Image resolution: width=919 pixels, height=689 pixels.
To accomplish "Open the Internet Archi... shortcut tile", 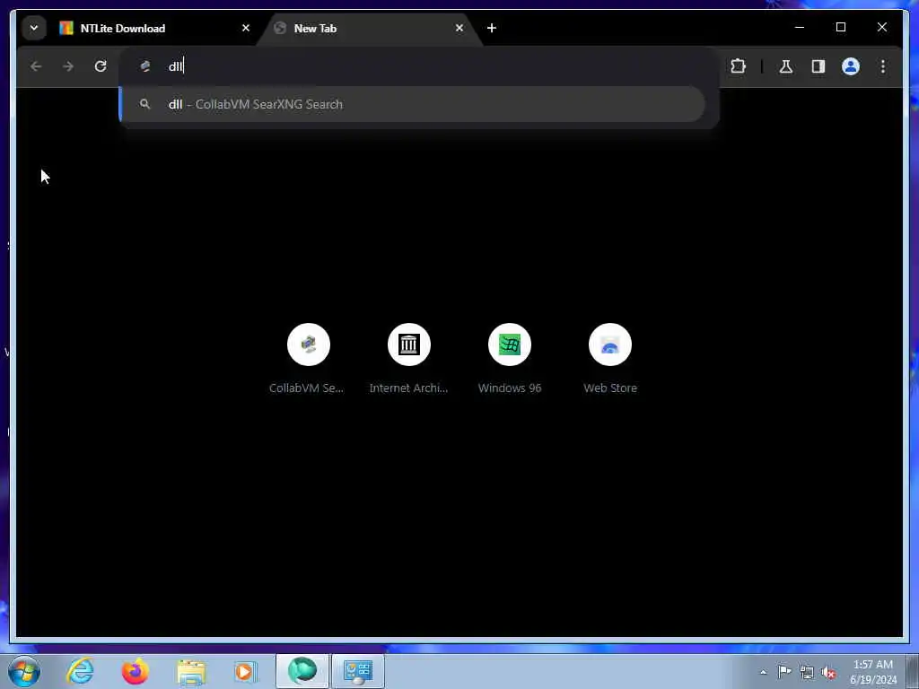I will (409, 359).
